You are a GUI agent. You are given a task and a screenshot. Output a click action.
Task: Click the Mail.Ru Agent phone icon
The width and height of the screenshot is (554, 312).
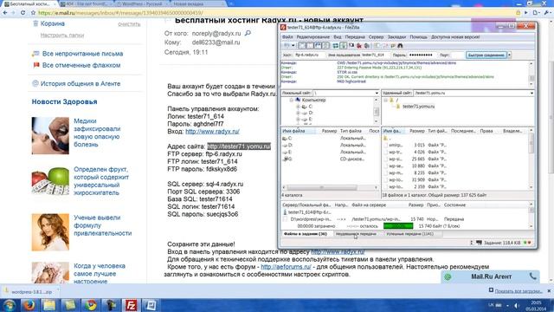tap(533, 276)
